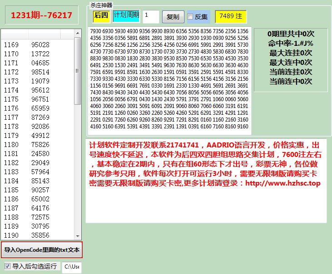Click number 4160 in the last row
This screenshot has height=274, width=332.
click(95, 127)
